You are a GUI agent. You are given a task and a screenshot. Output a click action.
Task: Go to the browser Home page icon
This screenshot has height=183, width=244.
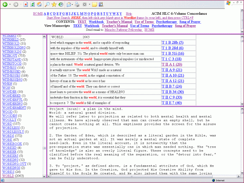tap(39, 4)
